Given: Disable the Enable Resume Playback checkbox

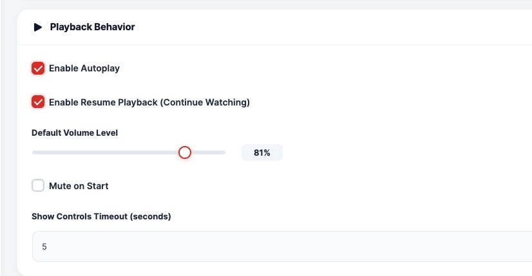Looking at the screenshot, I should point(38,102).
